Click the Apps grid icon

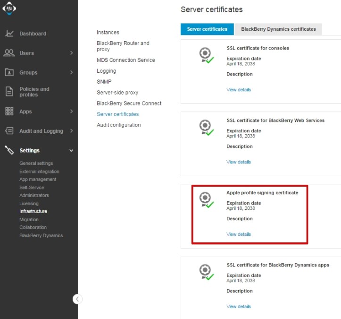coord(9,112)
